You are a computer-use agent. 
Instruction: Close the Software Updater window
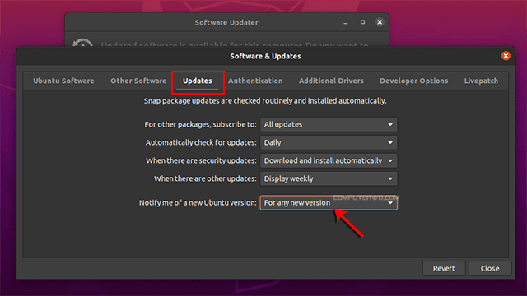(x=380, y=22)
